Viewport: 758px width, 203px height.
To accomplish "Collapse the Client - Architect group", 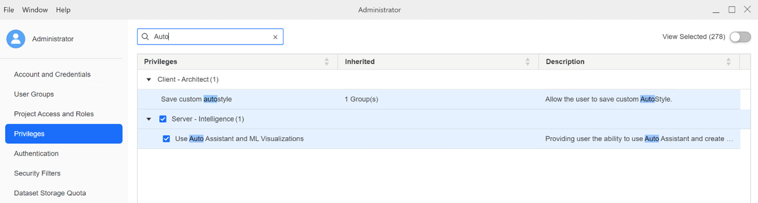I will [148, 80].
